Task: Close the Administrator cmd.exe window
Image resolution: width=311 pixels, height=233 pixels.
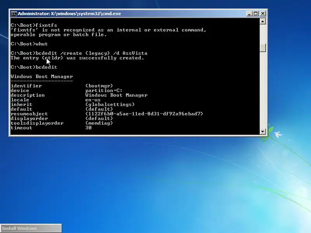Action: 263,14
